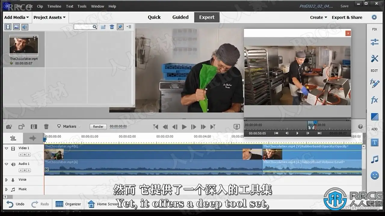Open the Tools wrench panel
Viewport: 385px width, 216px height.
[x=374, y=58]
